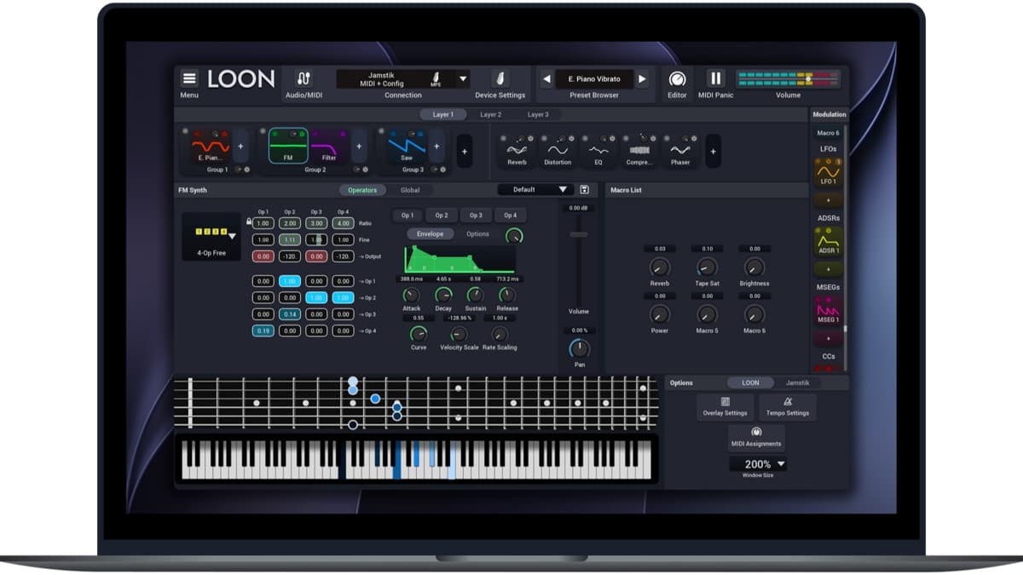Select operator Op 3 button
Screen dimensions: 1023x575
coord(476,216)
